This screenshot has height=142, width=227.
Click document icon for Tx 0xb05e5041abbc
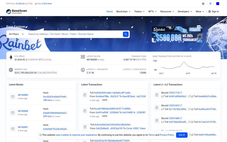(x=85, y=95)
